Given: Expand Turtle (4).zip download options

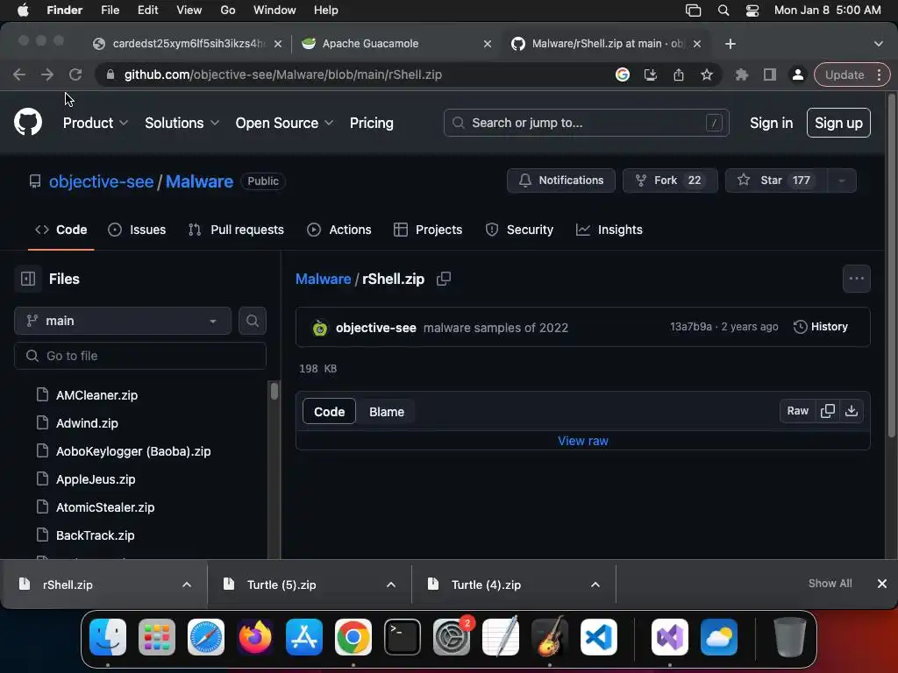Looking at the screenshot, I should pyautogui.click(x=595, y=584).
